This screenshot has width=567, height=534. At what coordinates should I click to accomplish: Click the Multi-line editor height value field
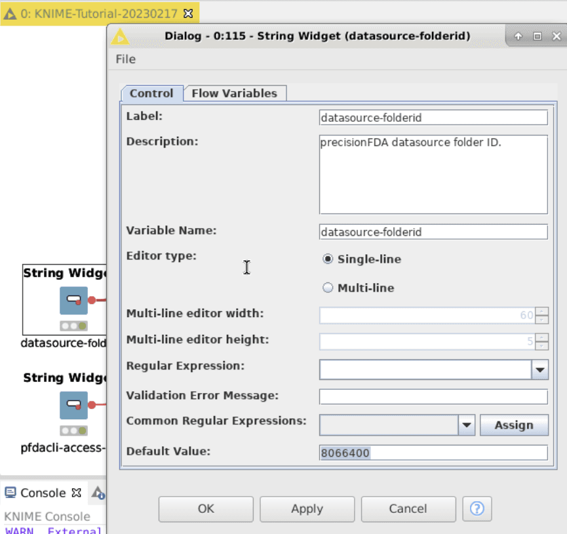click(427, 341)
